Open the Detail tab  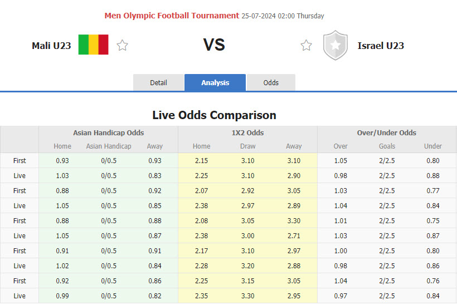158,82
